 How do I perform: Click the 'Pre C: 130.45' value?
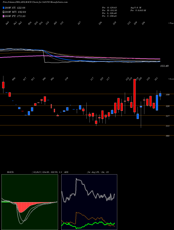coord(109,16)
